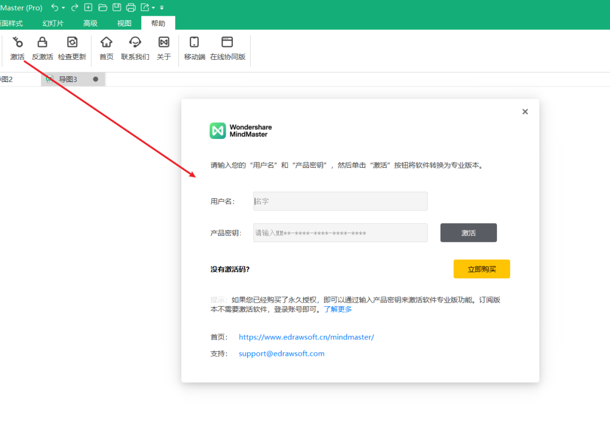Create a new document with plus icon

[88, 7]
